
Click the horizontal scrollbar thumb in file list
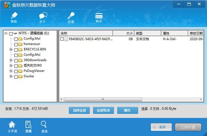[103, 99]
